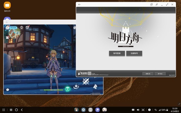Pin the Arknights window with pushpin icon

coord(157,5)
